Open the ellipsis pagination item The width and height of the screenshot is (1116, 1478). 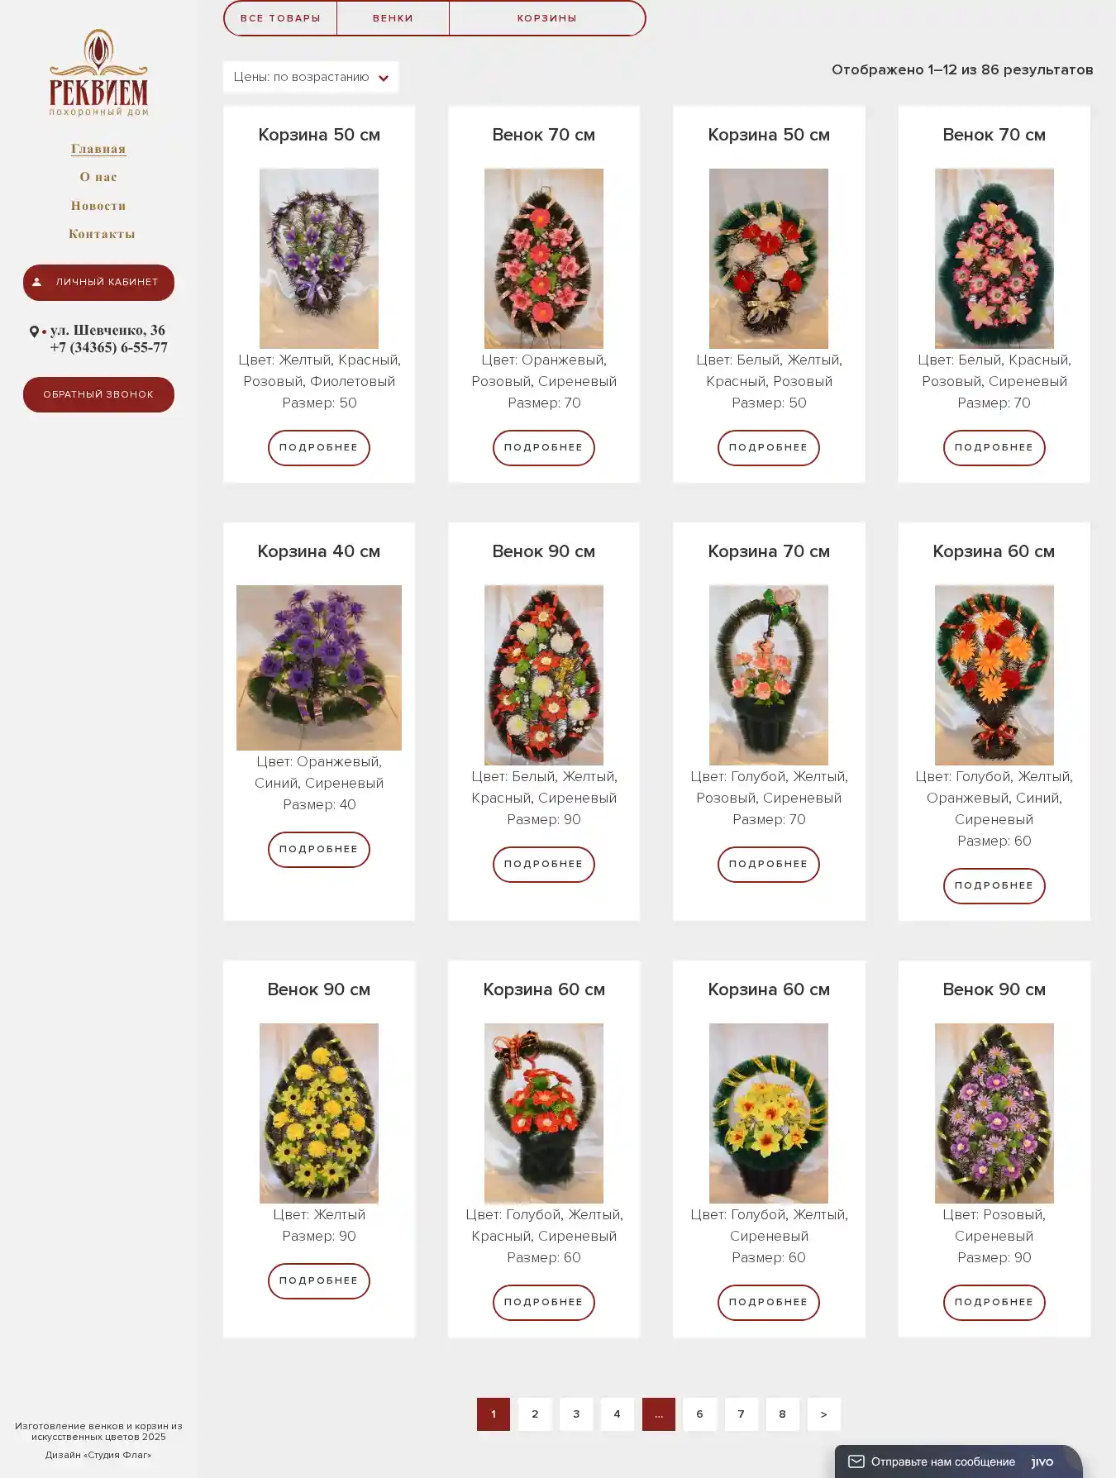(659, 1414)
